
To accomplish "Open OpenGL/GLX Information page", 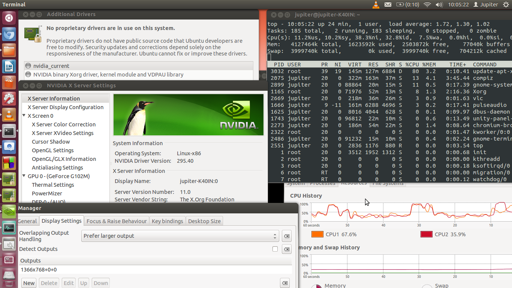I will (64, 159).
